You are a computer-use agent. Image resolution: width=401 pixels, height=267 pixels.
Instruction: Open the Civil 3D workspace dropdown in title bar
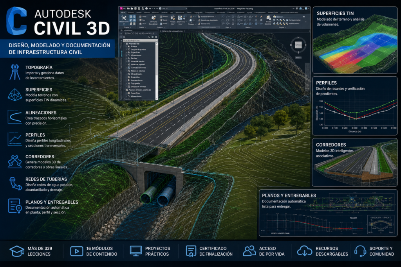(x=173, y=9)
